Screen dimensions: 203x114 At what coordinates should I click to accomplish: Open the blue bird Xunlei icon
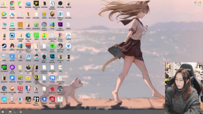(x=68, y=46)
